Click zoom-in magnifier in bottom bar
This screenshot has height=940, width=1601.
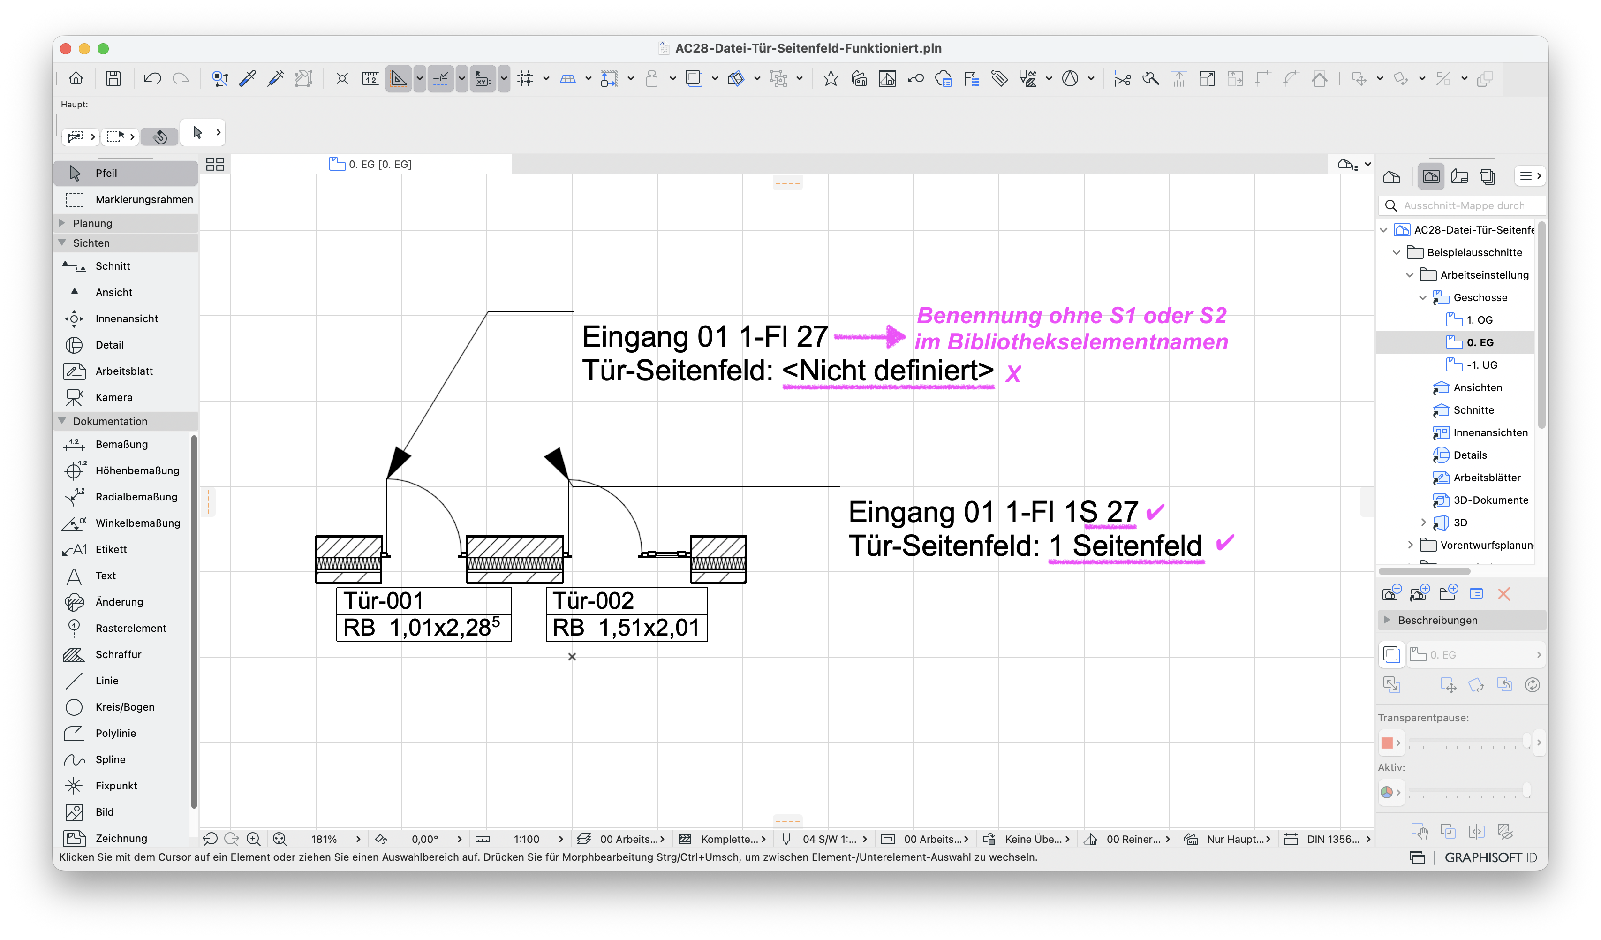point(253,839)
